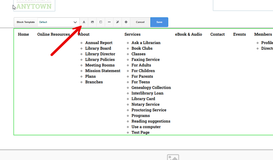Save the block changes
273x160 pixels.
[x=159, y=22]
